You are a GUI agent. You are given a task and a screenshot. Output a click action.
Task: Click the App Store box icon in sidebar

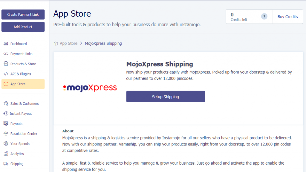[6, 84]
